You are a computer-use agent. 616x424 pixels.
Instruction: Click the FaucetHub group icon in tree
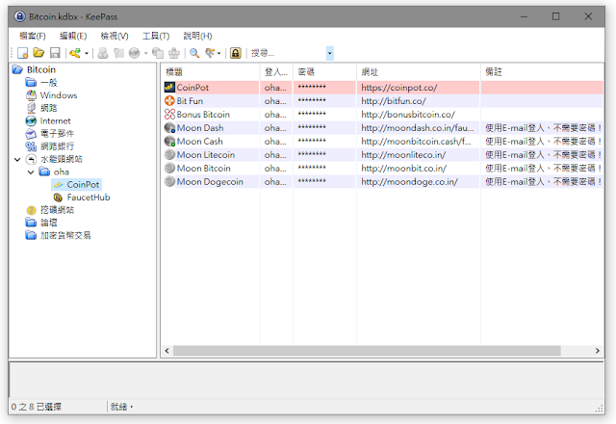[x=58, y=198]
